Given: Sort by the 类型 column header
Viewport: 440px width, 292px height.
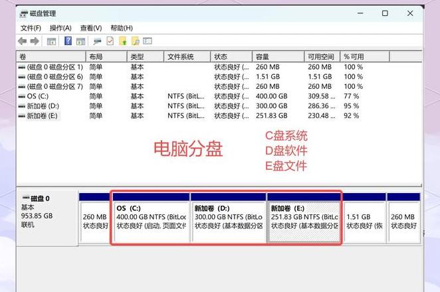Looking at the screenshot, I should (146, 56).
